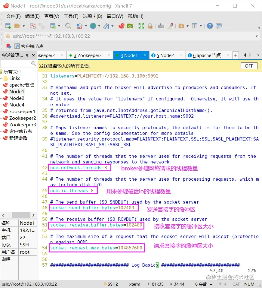Screen dimensions: 262x288
Task: Click the keyboard mapping toolbar icon
Action: (161, 26)
